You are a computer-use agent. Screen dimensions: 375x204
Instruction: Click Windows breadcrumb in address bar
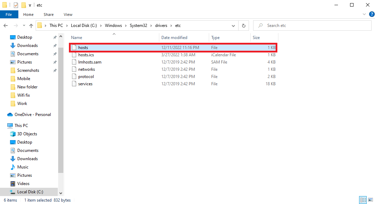point(113,26)
